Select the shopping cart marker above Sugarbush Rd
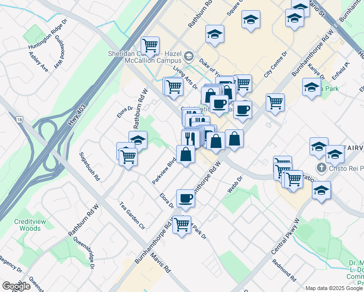Screen dimensions: 364x292 (128, 159)
